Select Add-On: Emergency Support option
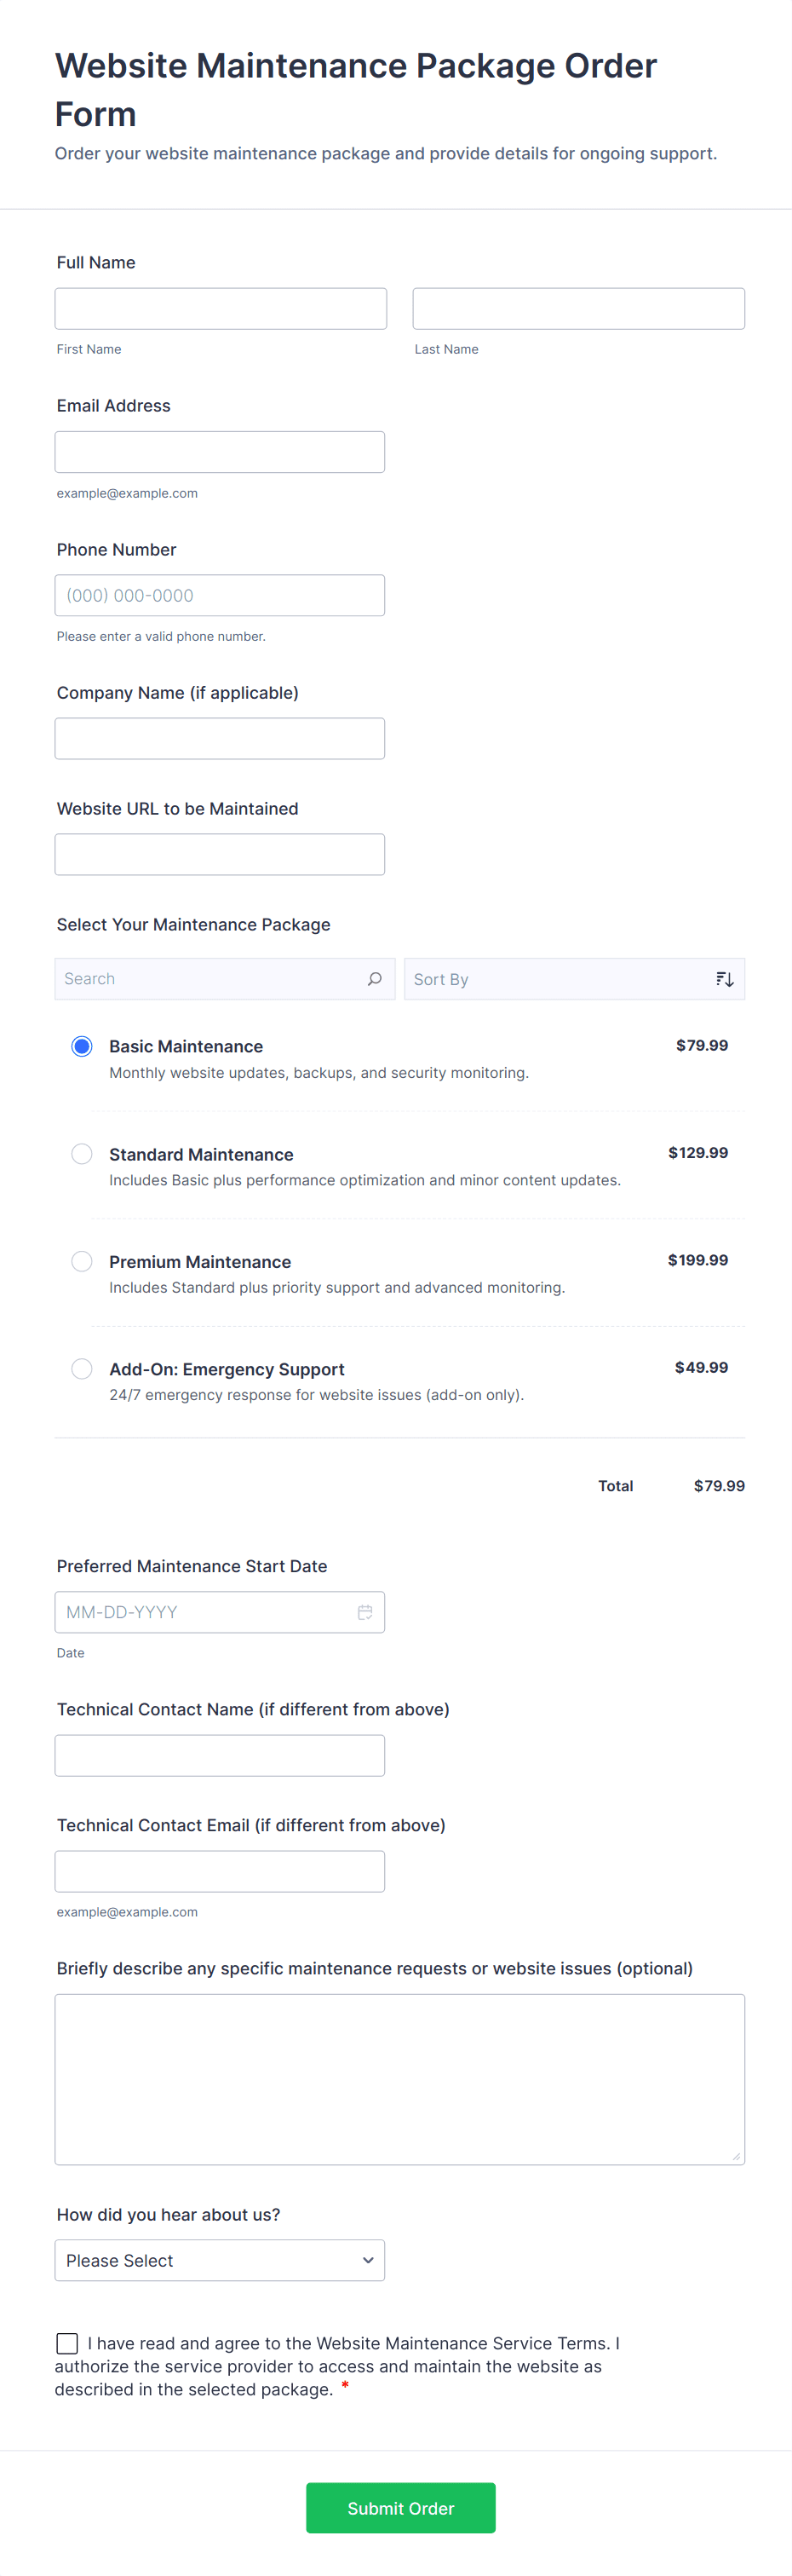Image resolution: width=792 pixels, height=2576 pixels. tap(82, 1368)
